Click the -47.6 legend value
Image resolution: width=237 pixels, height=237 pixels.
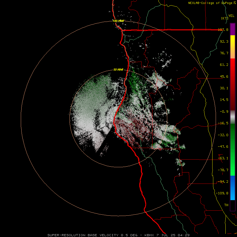click(x=223, y=147)
